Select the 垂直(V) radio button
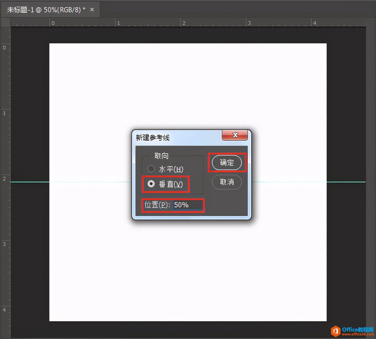 151,184
